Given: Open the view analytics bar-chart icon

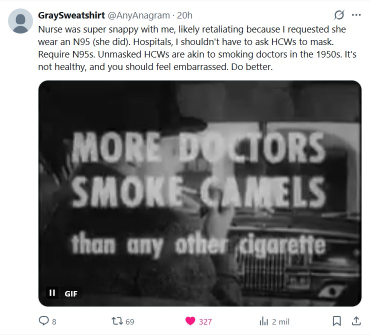Looking at the screenshot, I should [x=264, y=321].
